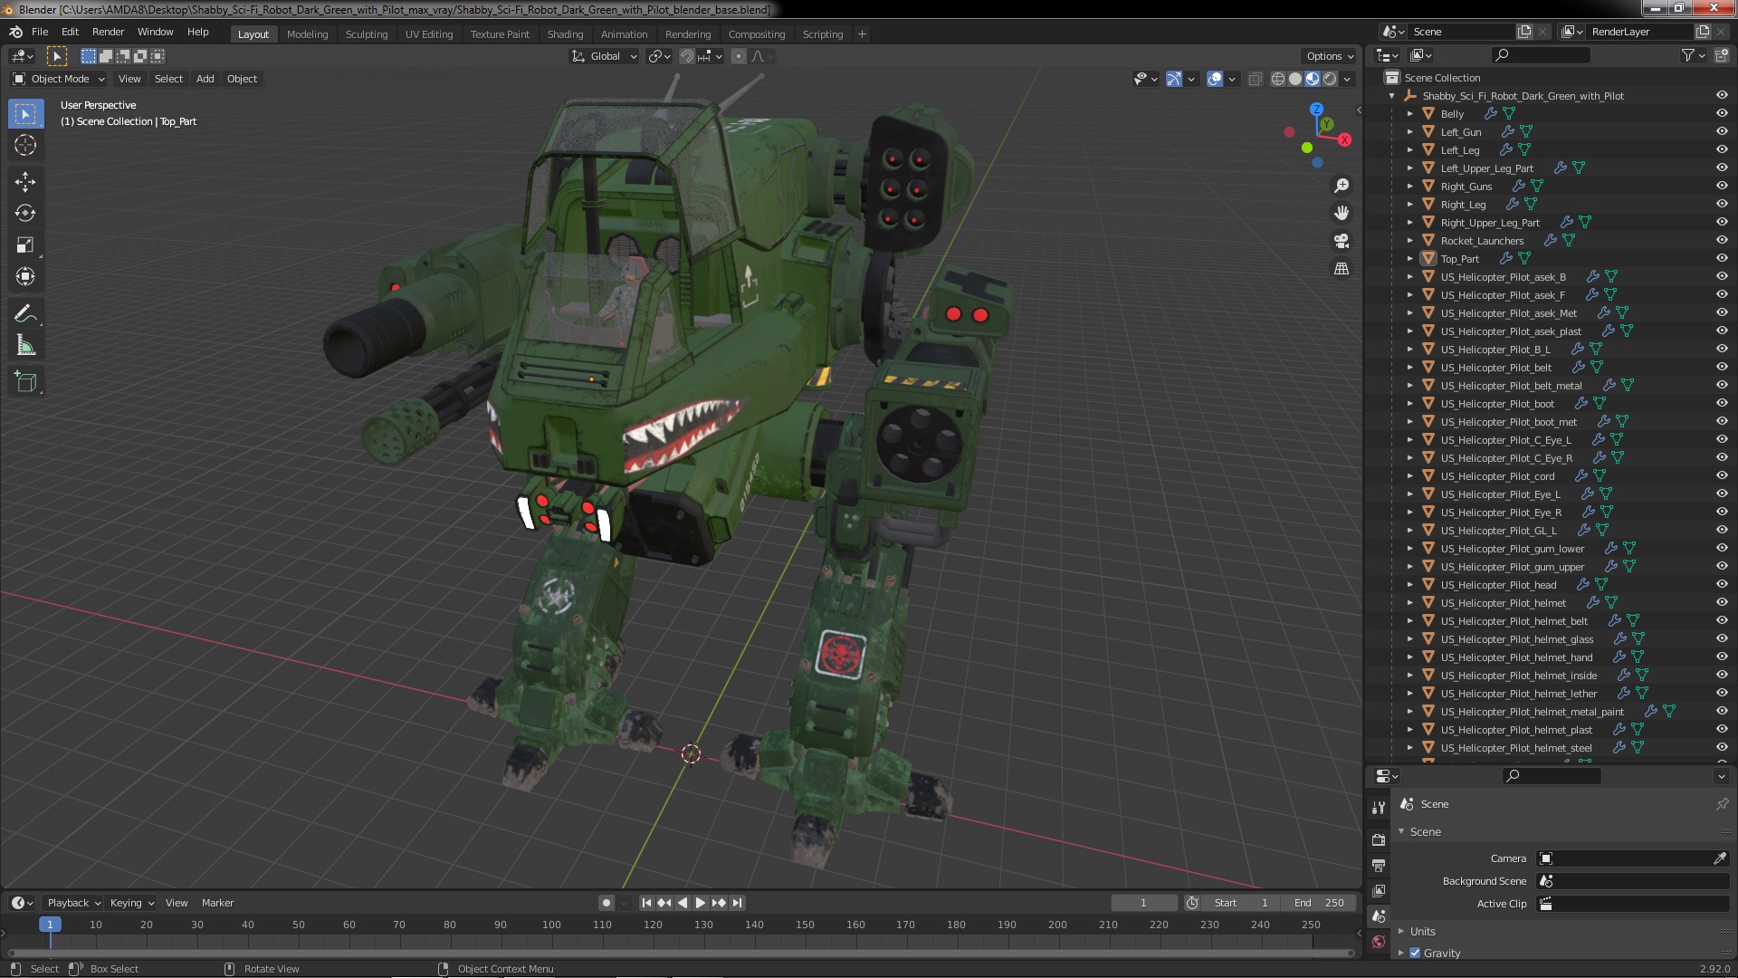
Task: Select the Scale tool
Action: coord(25,245)
